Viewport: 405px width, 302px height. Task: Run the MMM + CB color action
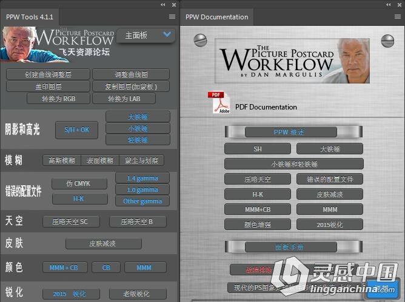click(x=65, y=268)
